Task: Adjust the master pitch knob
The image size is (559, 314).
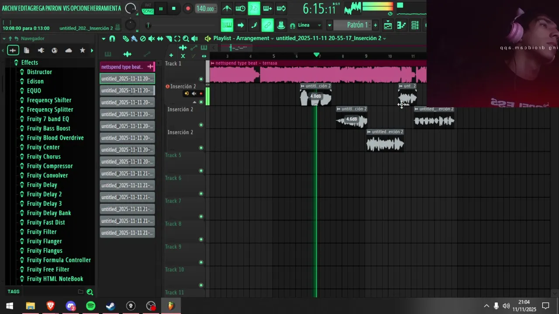Action: coord(130,25)
